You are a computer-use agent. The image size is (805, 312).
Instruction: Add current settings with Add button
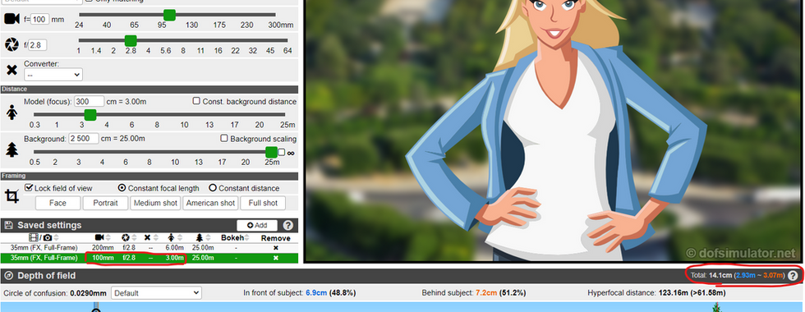[x=257, y=225]
